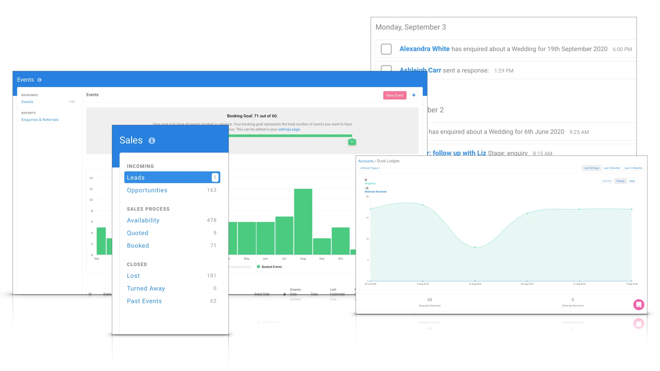
Task: Click the Last Contacted column header
Action: coord(337,292)
